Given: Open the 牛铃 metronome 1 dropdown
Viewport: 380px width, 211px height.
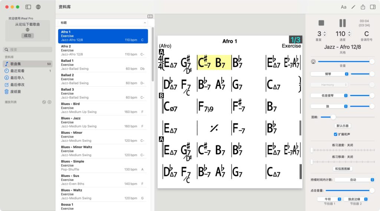Looking at the screenshot, I should [x=330, y=199].
